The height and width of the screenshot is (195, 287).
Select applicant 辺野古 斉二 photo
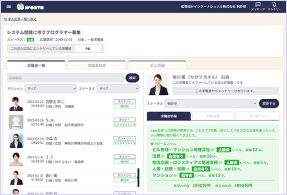pyautogui.click(x=16, y=103)
